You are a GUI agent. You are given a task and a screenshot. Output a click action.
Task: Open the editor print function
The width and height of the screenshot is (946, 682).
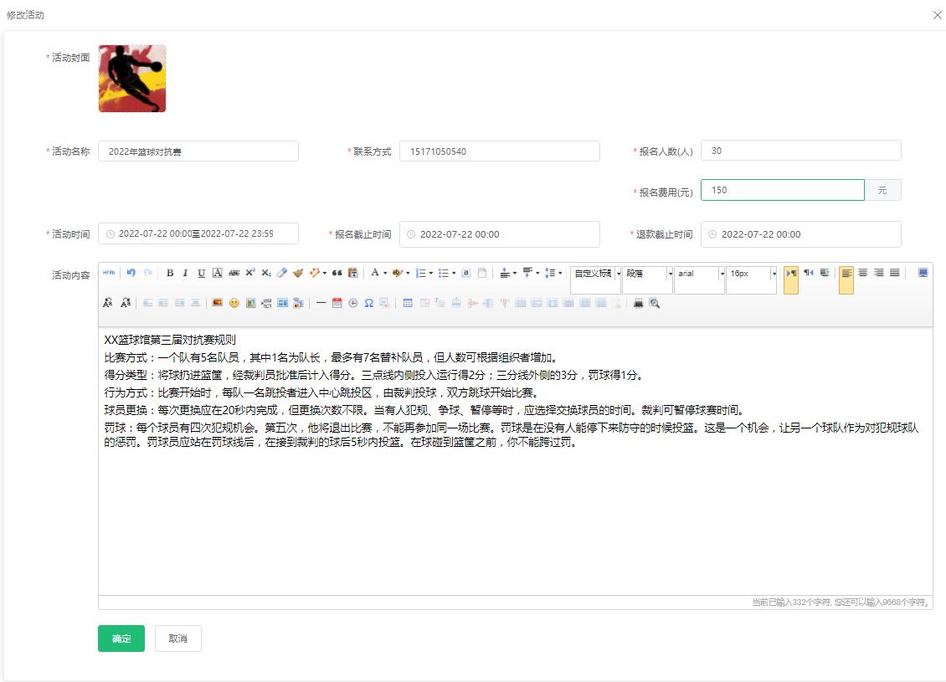pos(638,303)
